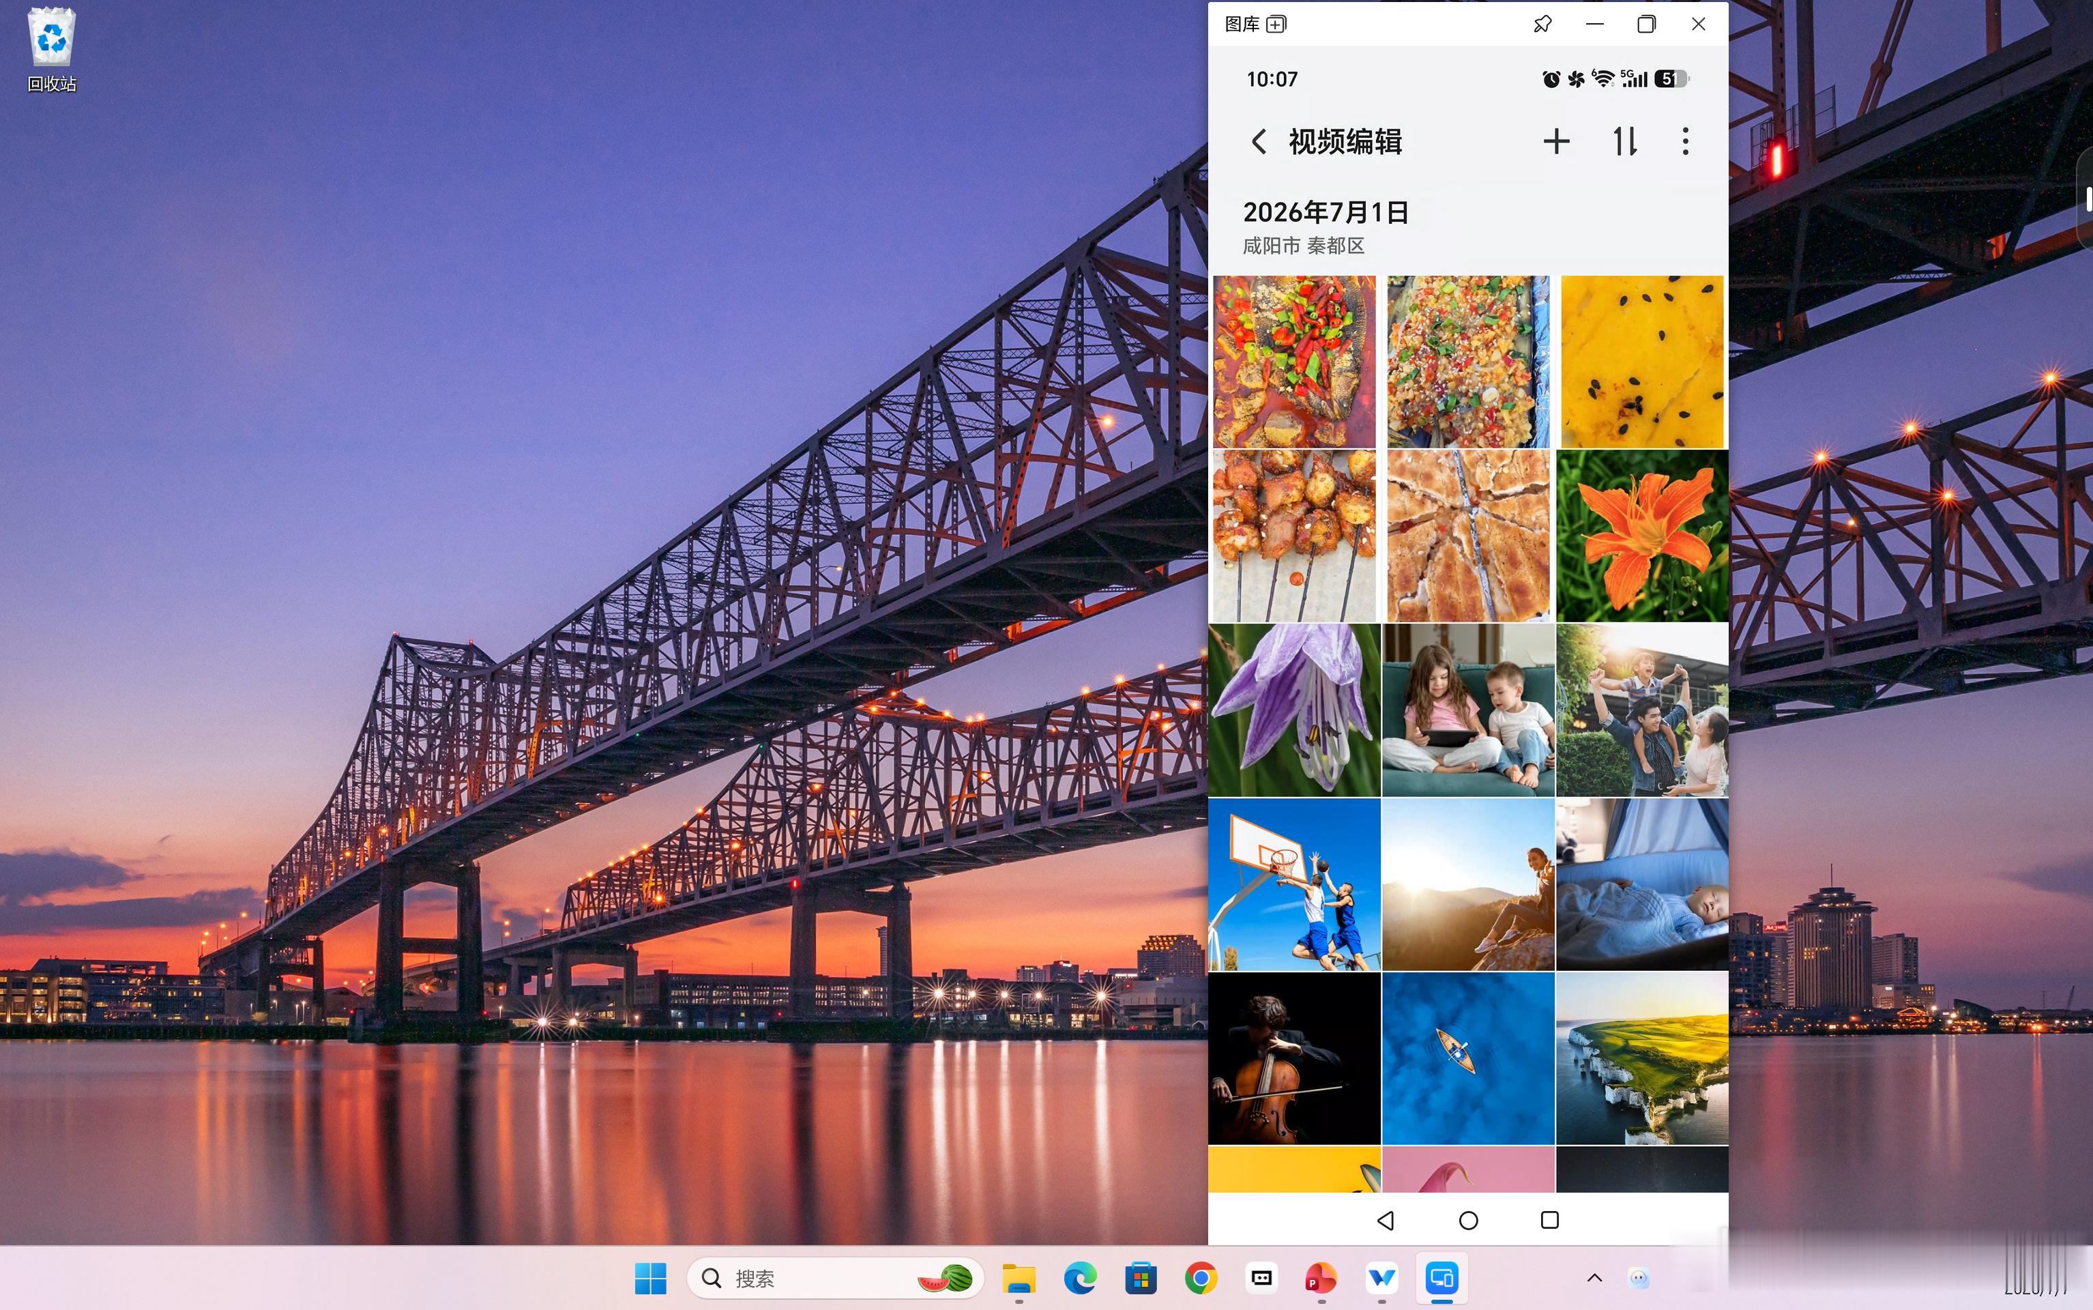Click the 咸阳市 秦都区 location label
This screenshot has height=1310, width=2093.
pyautogui.click(x=1304, y=246)
